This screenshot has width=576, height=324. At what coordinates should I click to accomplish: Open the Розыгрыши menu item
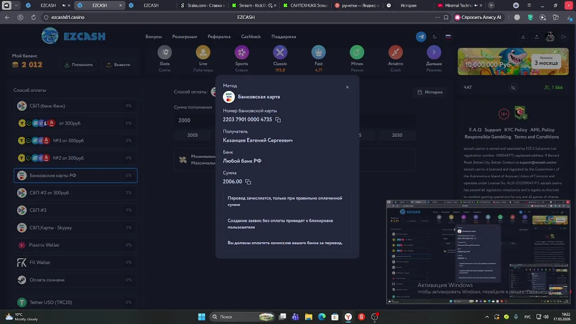click(184, 37)
